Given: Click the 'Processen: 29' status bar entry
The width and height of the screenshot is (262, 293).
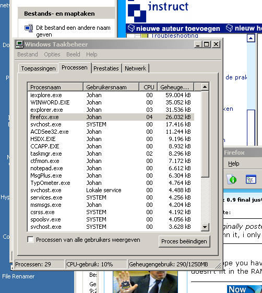Looking at the screenshot, I should (39, 264).
